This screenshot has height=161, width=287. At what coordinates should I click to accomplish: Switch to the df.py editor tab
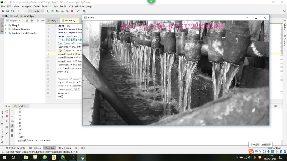pos(53,20)
